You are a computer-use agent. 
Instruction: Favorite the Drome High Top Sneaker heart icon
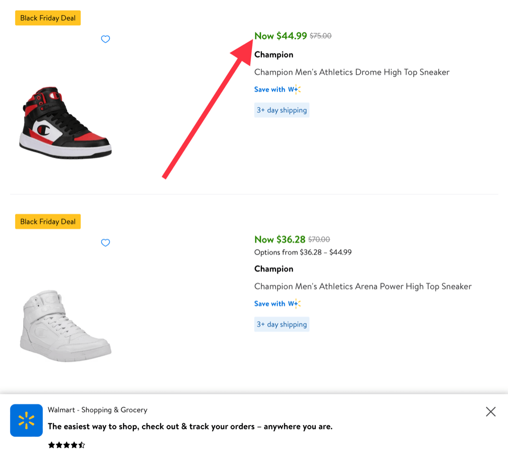[106, 39]
